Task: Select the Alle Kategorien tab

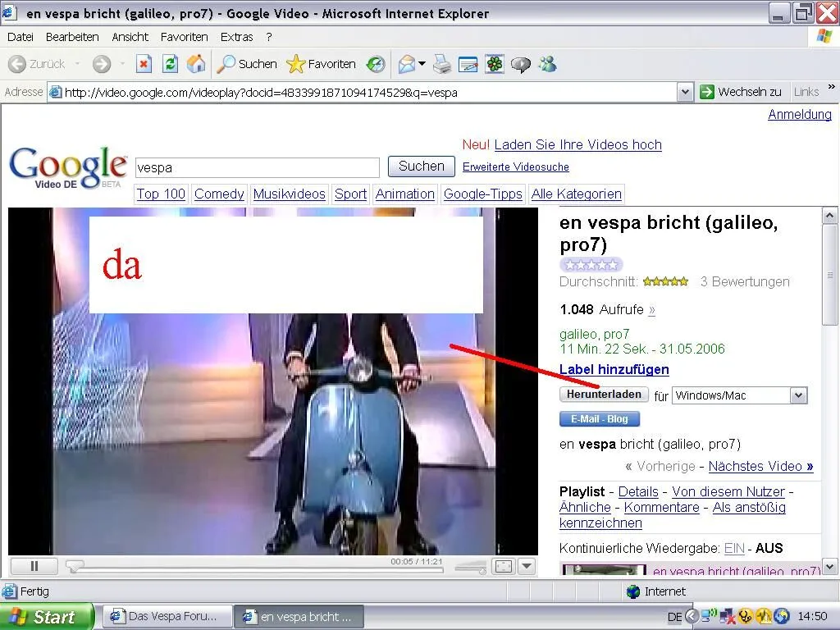Action: click(x=577, y=194)
